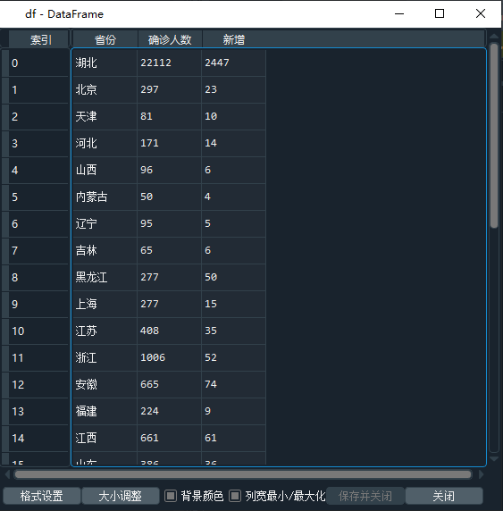
Task: Select the cell with value 224
Action: [x=169, y=411]
